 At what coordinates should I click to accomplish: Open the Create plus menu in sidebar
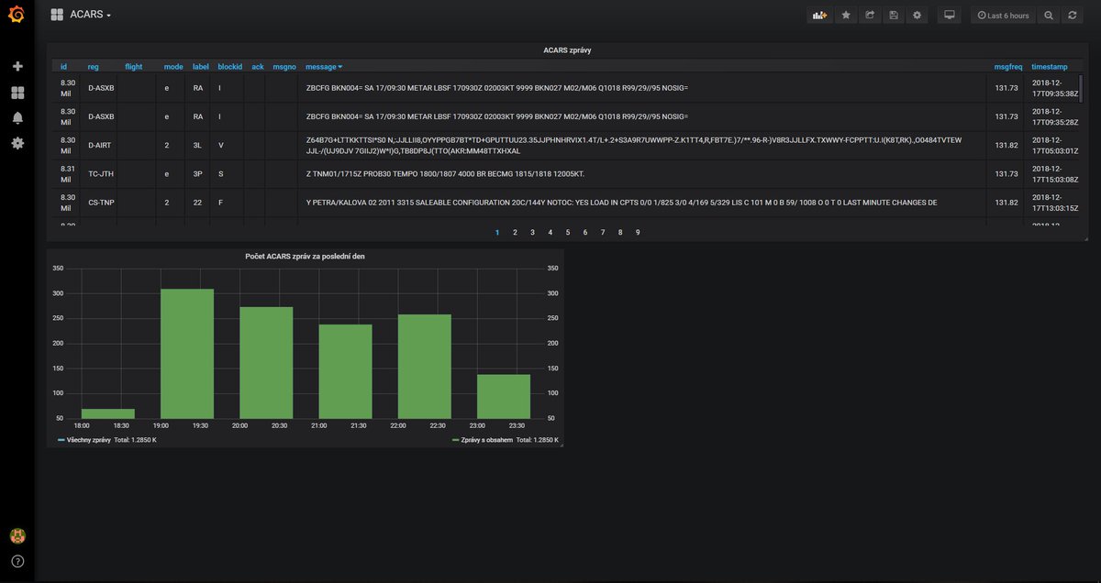point(17,67)
